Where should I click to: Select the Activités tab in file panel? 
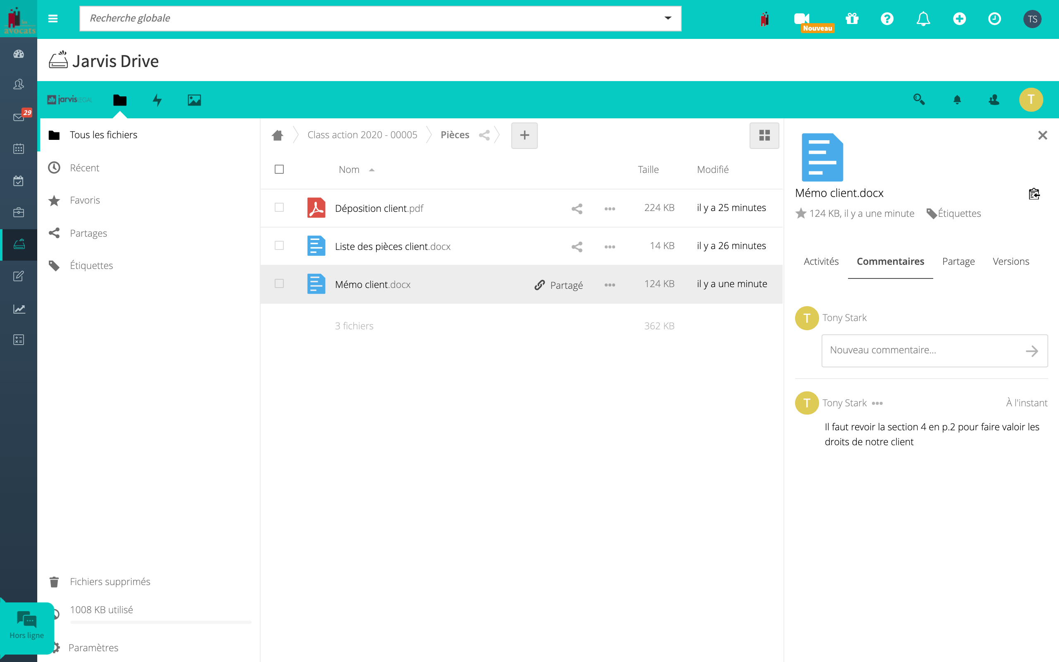(x=821, y=261)
